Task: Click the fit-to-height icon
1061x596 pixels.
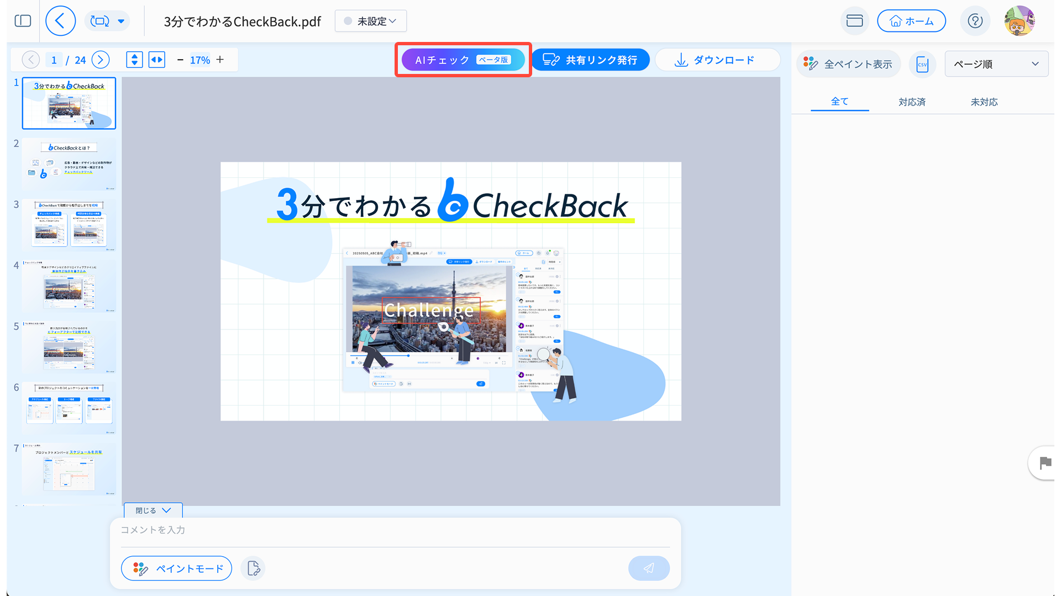Action: click(x=134, y=60)
